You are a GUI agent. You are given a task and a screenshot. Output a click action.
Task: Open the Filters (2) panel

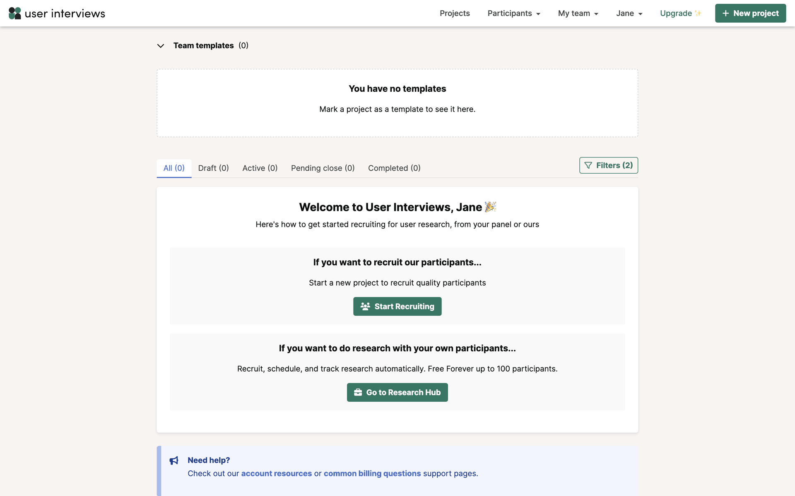(609, 165)
